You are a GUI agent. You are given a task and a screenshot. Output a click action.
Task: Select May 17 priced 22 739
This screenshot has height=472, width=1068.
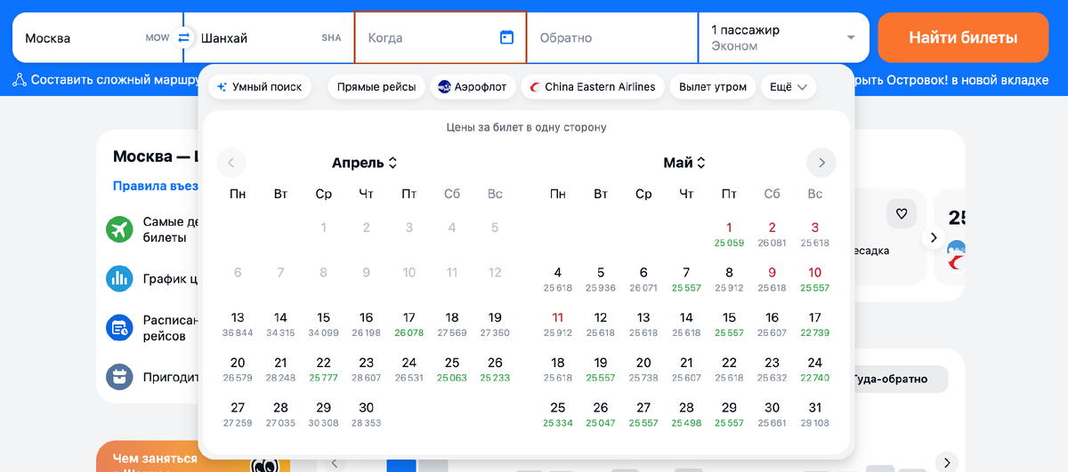pos(814,324)
